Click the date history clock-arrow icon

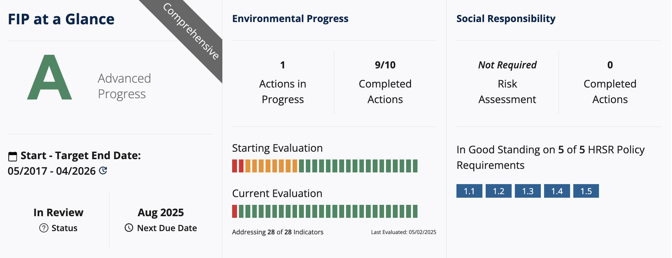pyautogui.click(x=103, y=170)
